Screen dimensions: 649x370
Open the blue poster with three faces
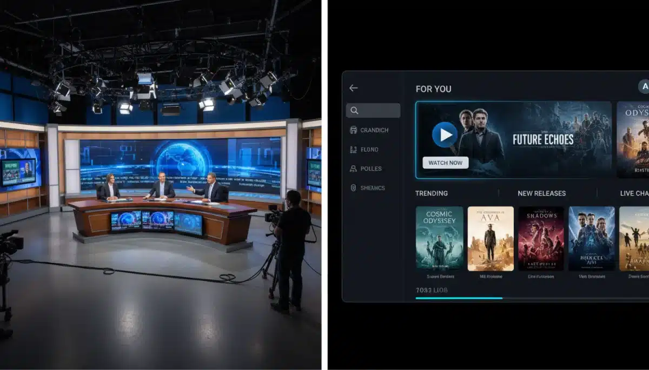pos(592,238)
